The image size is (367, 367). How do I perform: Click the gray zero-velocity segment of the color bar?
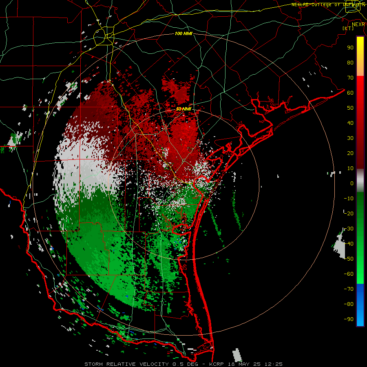360,181
